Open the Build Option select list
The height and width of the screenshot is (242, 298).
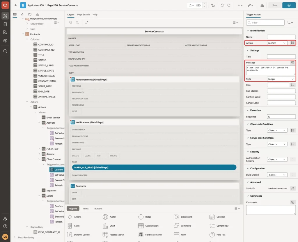(277, 175)
